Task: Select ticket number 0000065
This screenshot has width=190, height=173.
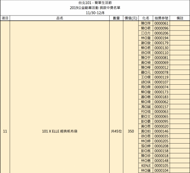Action: point(161,117)
